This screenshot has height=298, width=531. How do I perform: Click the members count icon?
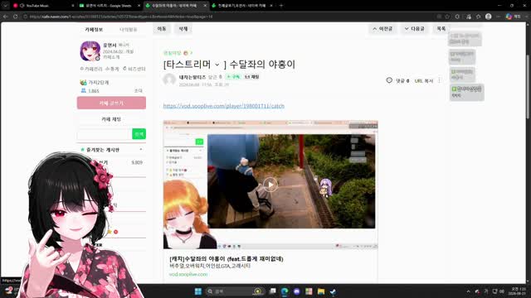click(x=83, y=90)
